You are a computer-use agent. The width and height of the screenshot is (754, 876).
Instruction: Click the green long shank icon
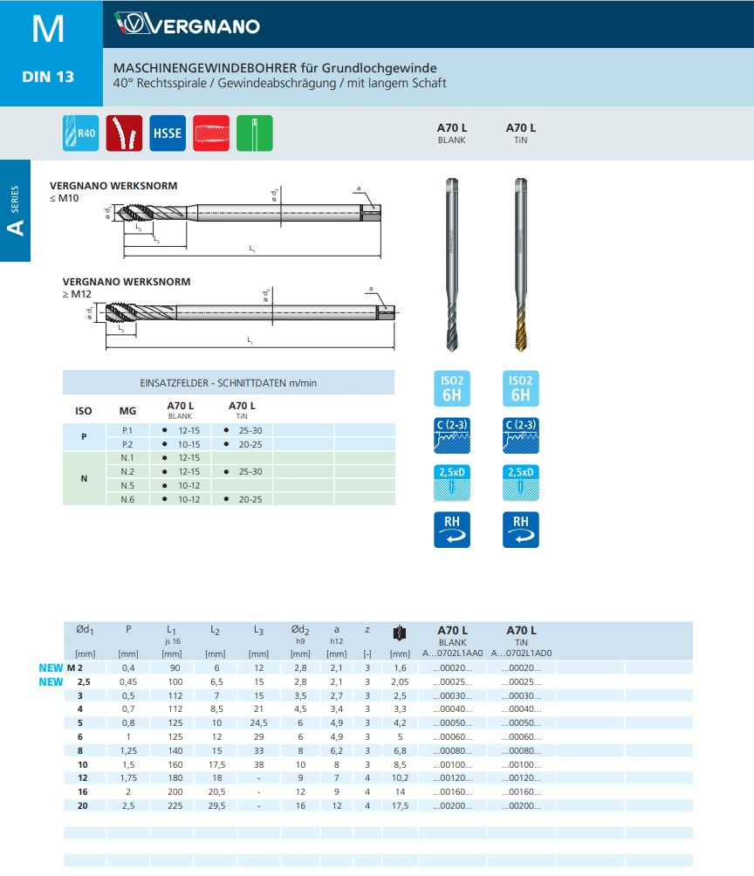[254, 133]
